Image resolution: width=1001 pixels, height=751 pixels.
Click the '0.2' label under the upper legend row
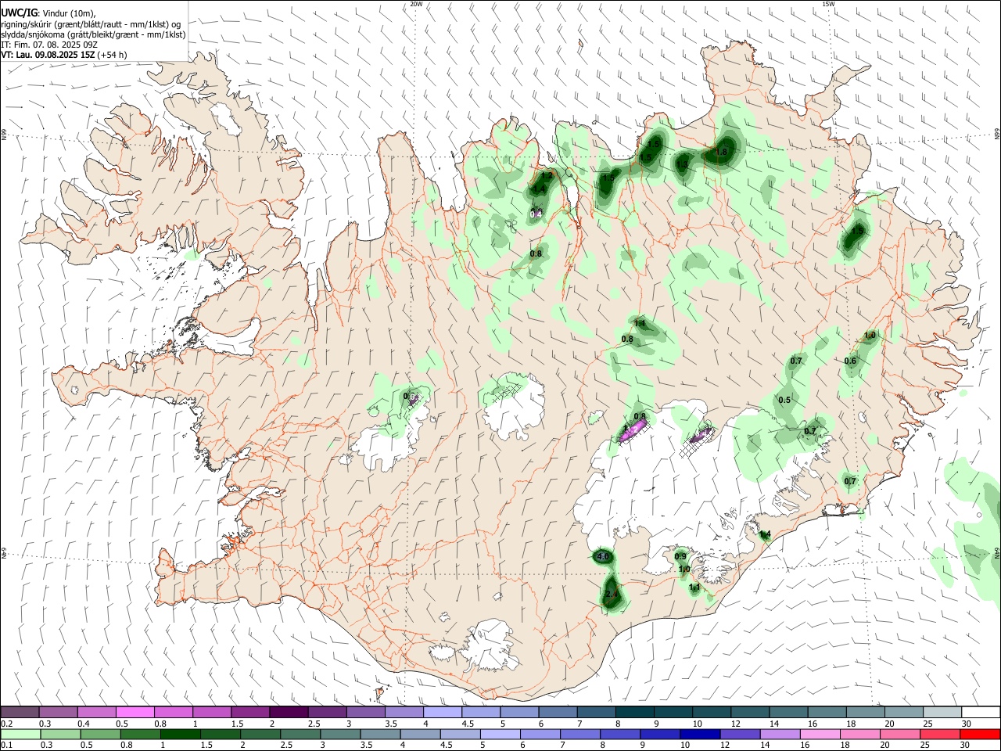(x=6, y=724)
